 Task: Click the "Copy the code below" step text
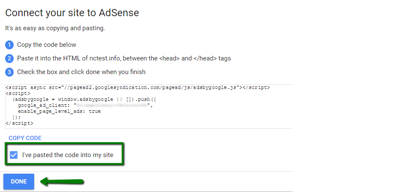[47, 45]
